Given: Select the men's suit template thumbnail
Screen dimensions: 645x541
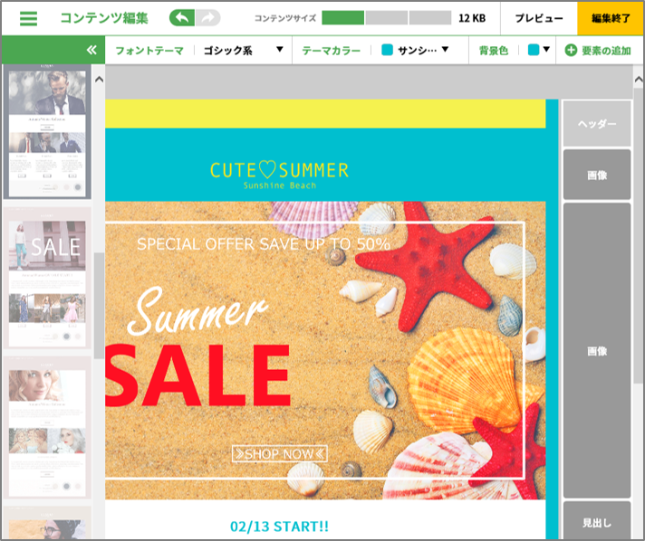Looking at the screenshot, I should coord(47,131).
